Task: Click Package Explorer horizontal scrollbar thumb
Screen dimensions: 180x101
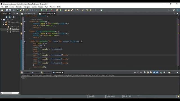Action: [8, 93]
